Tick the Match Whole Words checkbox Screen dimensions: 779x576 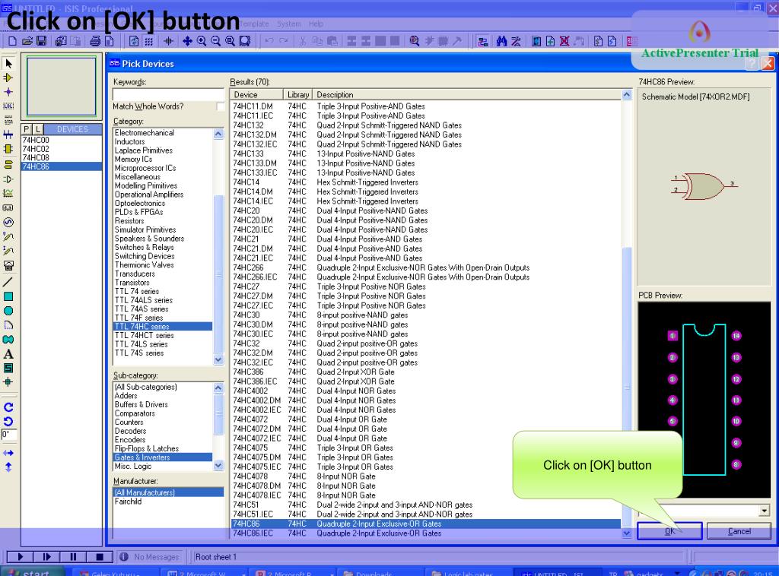220,106
